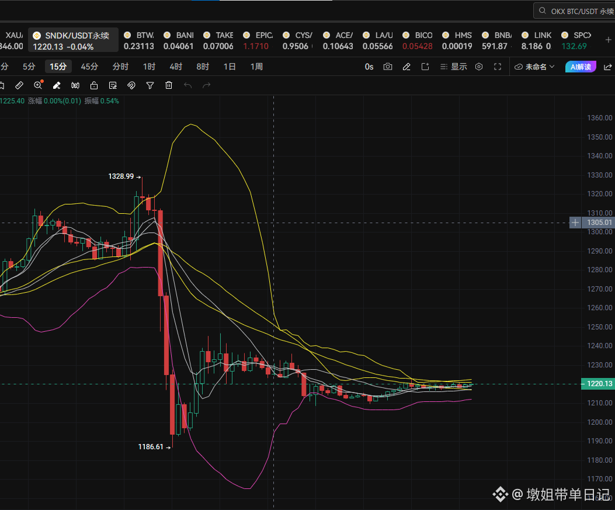
Task: Open the drawings filter funnel
Action: click(x=150, y=85)
